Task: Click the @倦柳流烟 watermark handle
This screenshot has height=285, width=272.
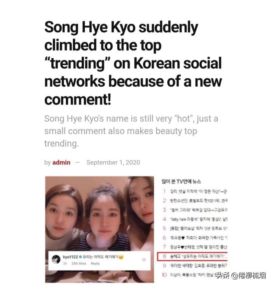Action: pyautogui.click(x=249, y=276)
